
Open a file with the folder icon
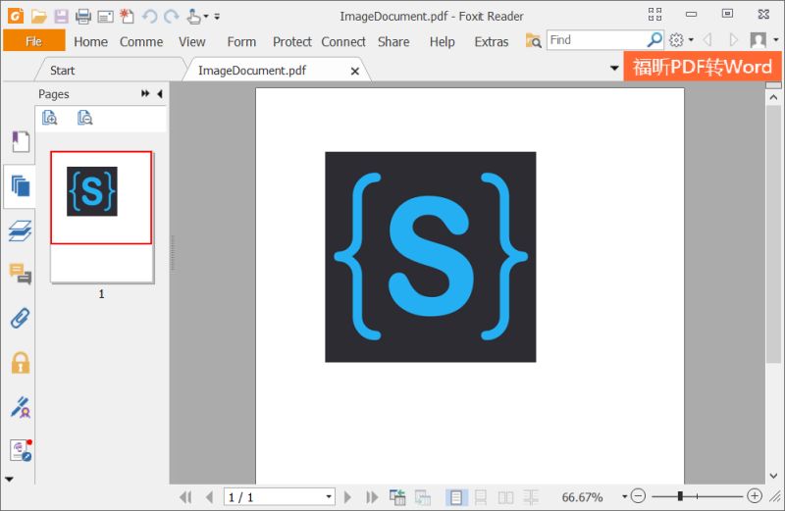pos(38,17)
